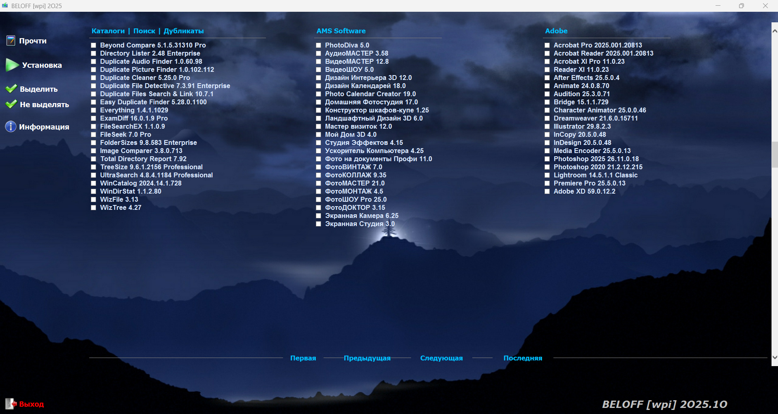Navigate to the Первая page
The height and width of the screenshot is (414, 778).
[x=303, y=358]
